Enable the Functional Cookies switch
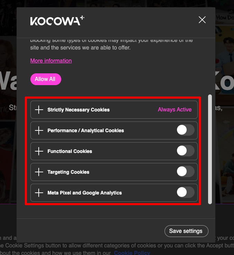The height and width of the screenshot is (255, 234). pos(186,151)
